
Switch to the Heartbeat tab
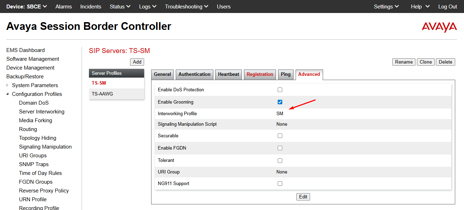(x=228, y=74)
